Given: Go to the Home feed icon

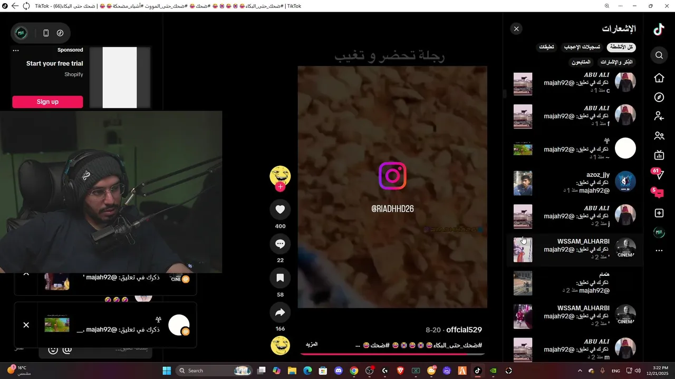Looking at the screenshot, I should click(659, 78).
